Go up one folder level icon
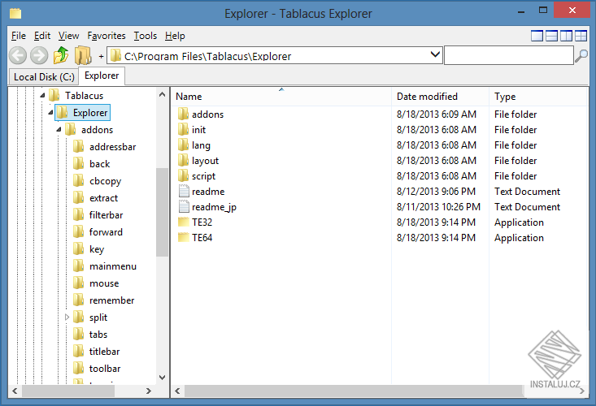Image resolution: width=596 pixels, height=406 pixels. point(61,55)
